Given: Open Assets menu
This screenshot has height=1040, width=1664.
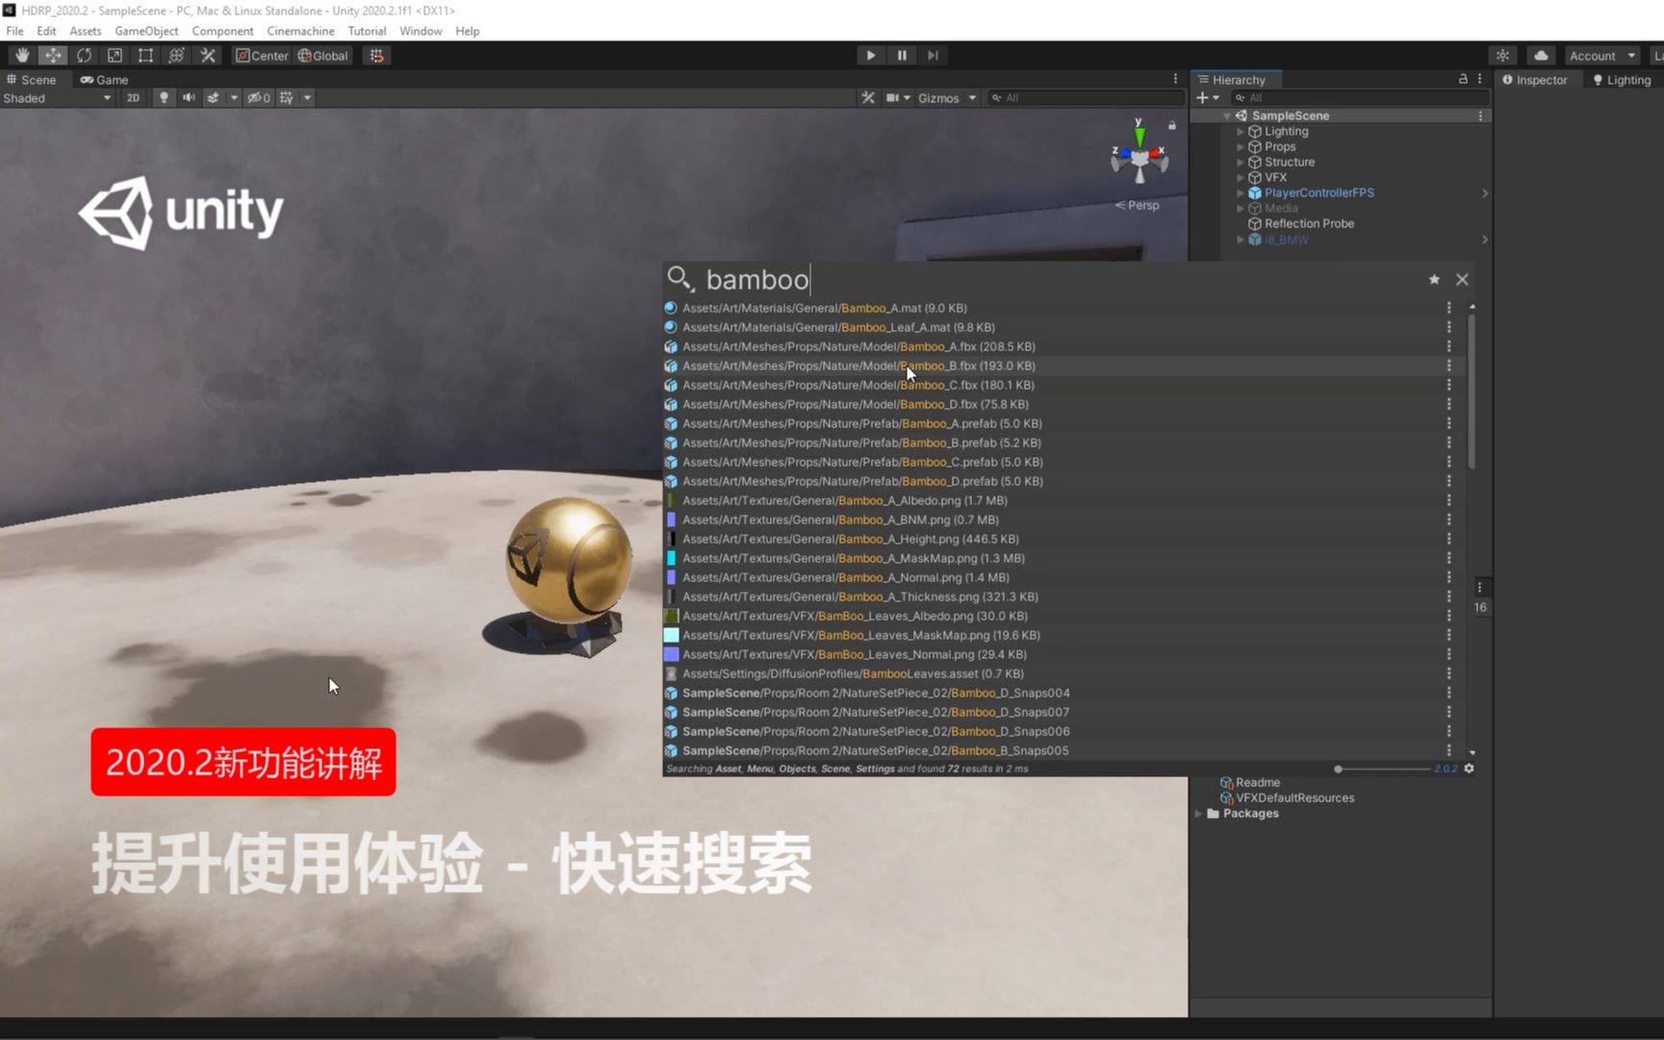Looking at the screenshot, I should 85,31.
